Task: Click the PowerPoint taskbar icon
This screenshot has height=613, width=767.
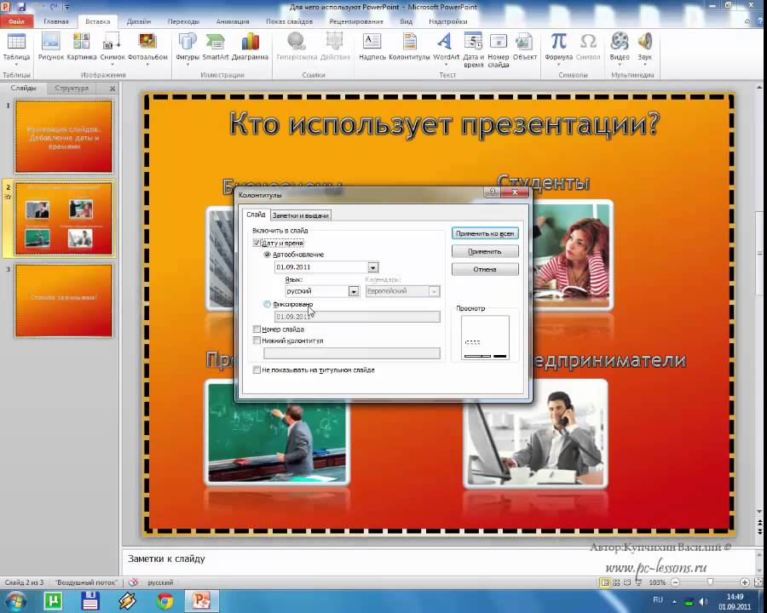Action: [x=201, y=600]
